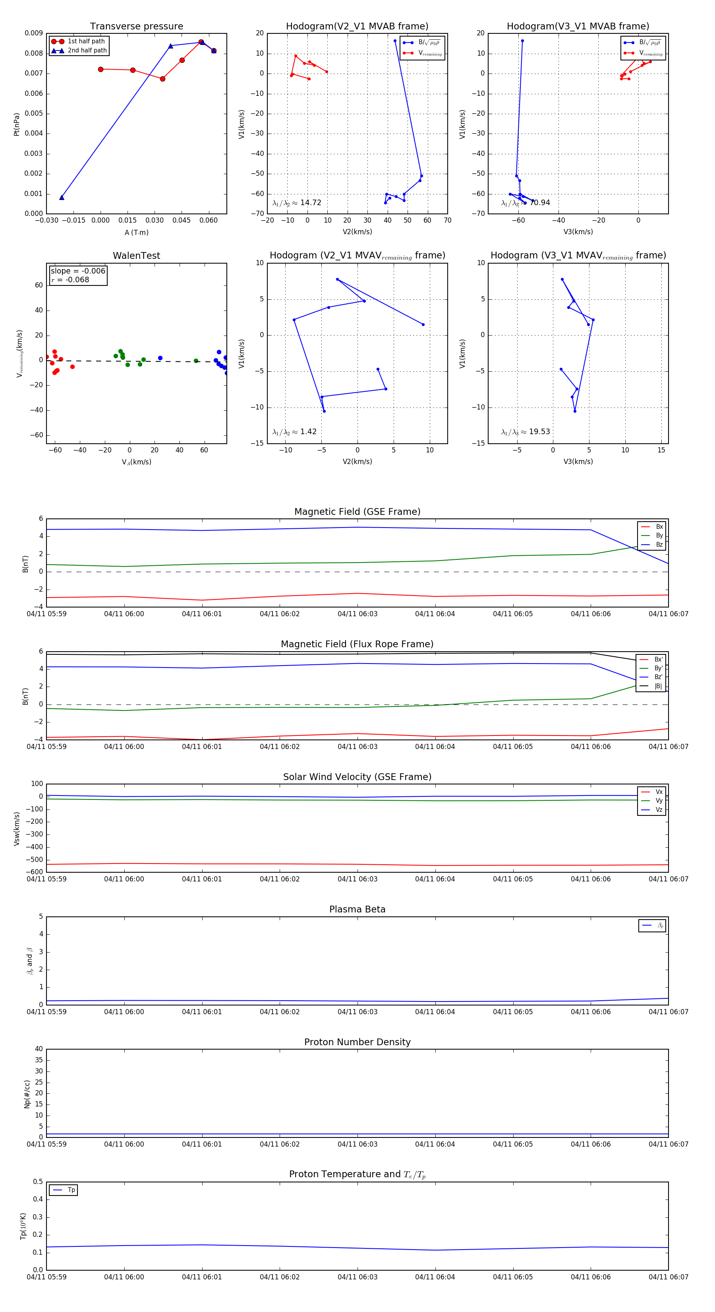Select the Bx' legend entry in Flux Rope plot
This screenshot has height=1312, width=715.
(651, 660)
